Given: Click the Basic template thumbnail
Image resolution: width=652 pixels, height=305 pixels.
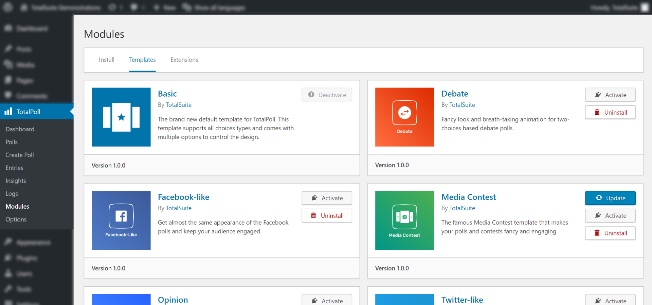Looking at the screenshot, I should [x=121, y=117].
